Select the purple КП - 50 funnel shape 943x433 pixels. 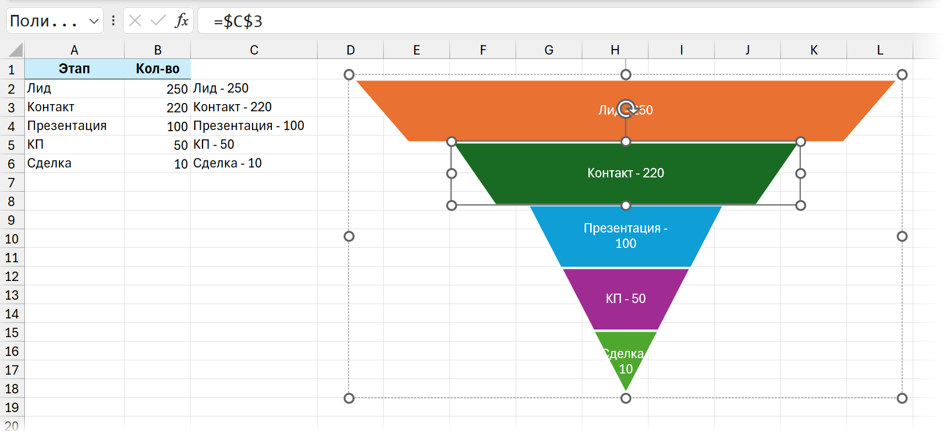626,299
